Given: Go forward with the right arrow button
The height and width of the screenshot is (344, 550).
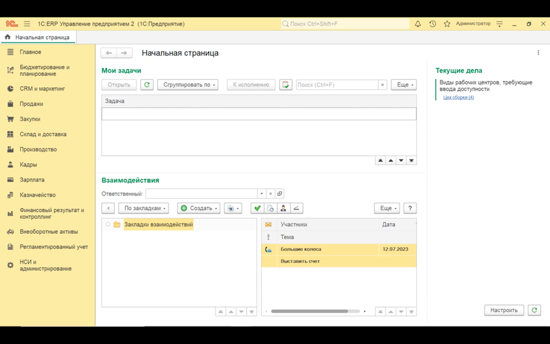Looking at the screenshot, I should click(124, 53).
